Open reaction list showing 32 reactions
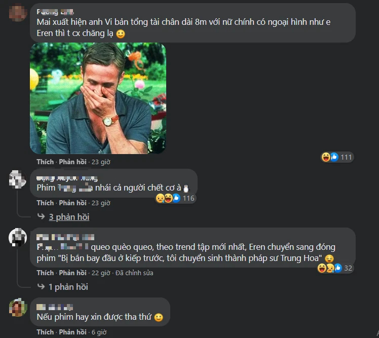 (335, 268)
